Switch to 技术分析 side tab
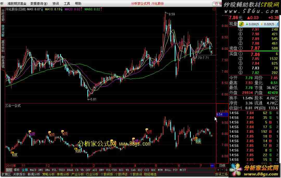This screenshot has width=281, height=178. [3, 31]
